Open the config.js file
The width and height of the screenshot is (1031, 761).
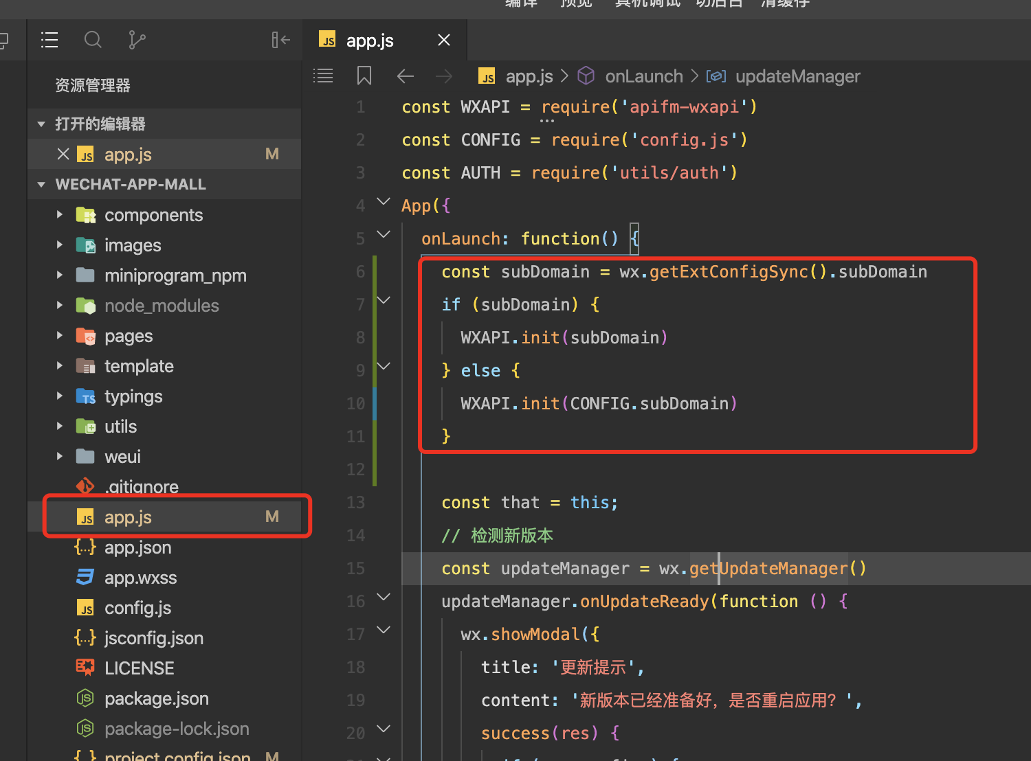pos(137,608)
